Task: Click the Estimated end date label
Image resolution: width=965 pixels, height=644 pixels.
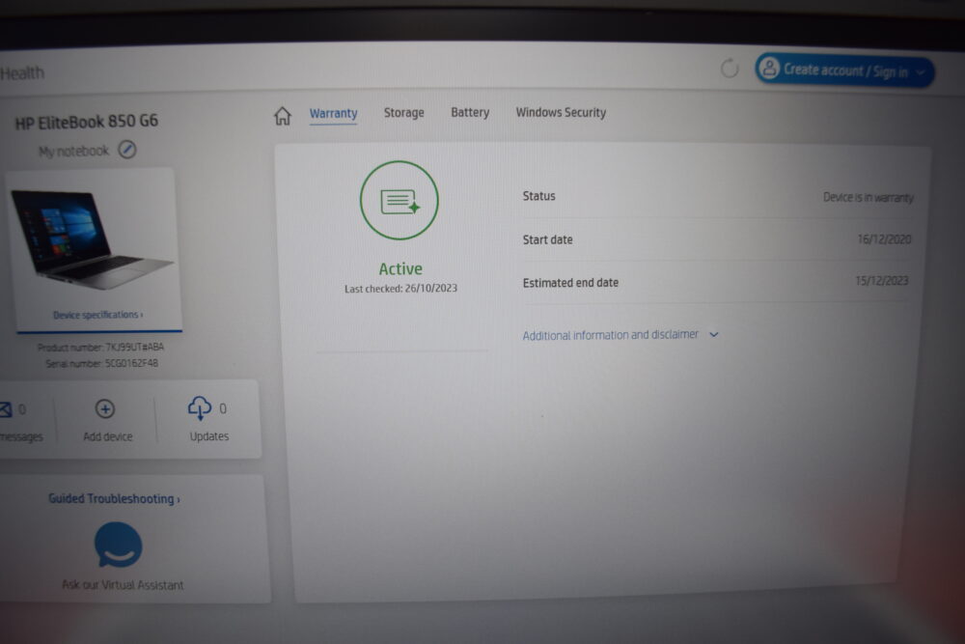Action: point(570,283)
